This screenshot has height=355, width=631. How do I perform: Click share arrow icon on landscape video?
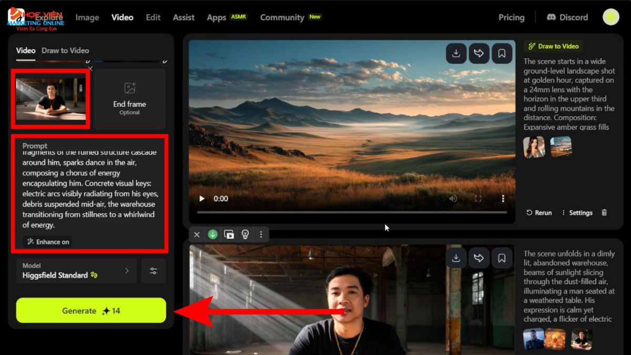(479, 53)
